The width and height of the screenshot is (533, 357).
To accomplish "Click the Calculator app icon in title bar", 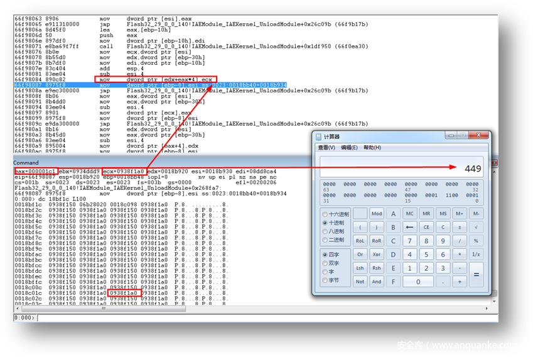I will pyautogui.click(x=318, y=136).
